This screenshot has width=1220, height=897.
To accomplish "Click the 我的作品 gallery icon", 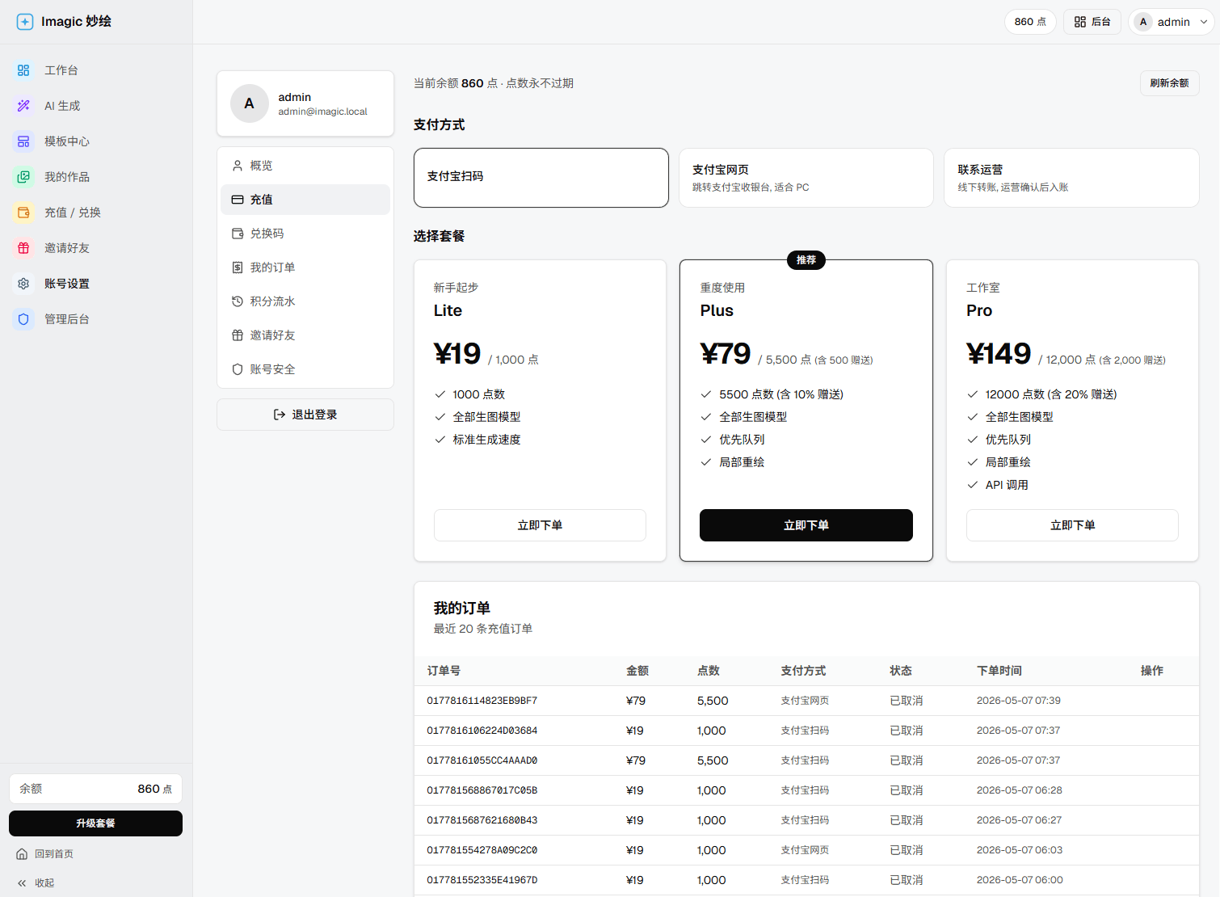I will click(x=23, y=177).
